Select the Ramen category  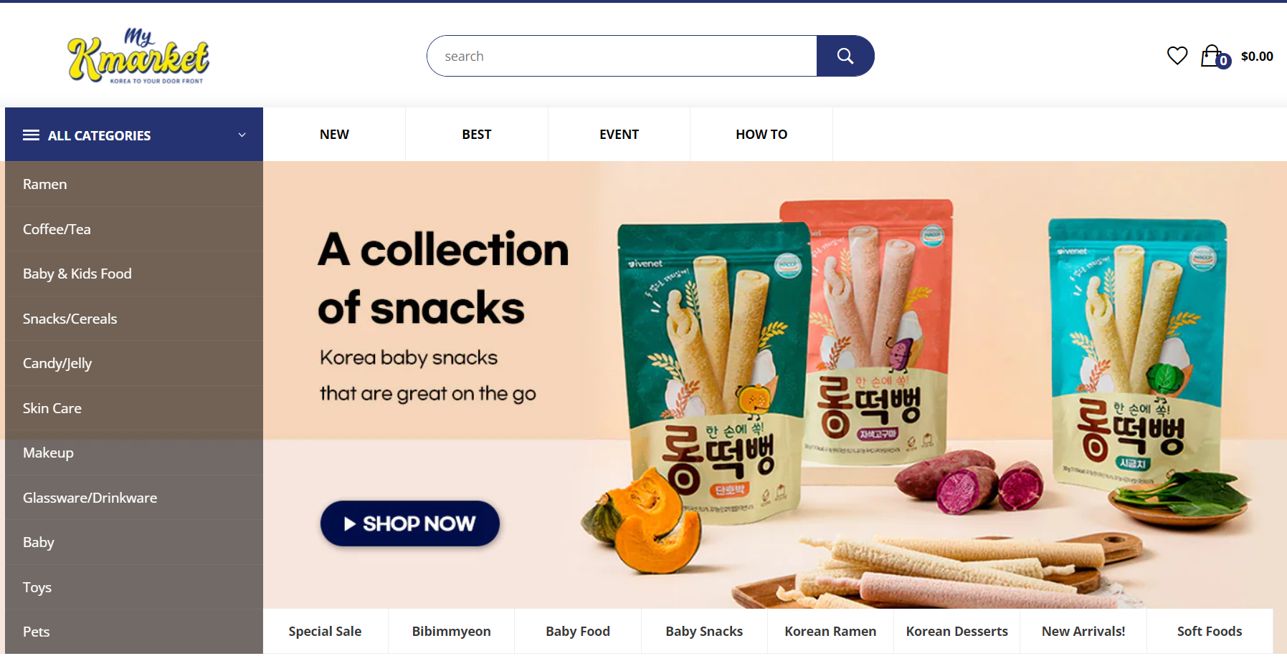click(x=134, y=184)
